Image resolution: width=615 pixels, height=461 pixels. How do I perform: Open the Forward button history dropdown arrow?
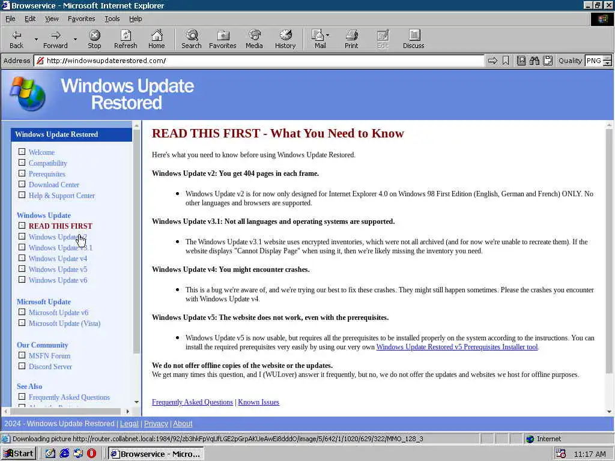75,40
